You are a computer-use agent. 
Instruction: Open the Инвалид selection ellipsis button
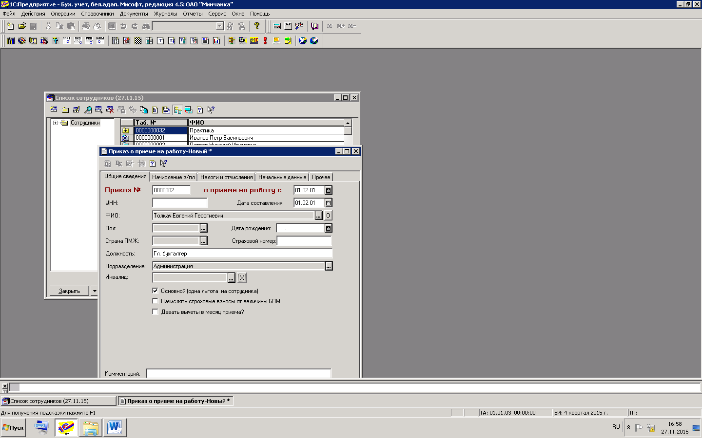232,278
